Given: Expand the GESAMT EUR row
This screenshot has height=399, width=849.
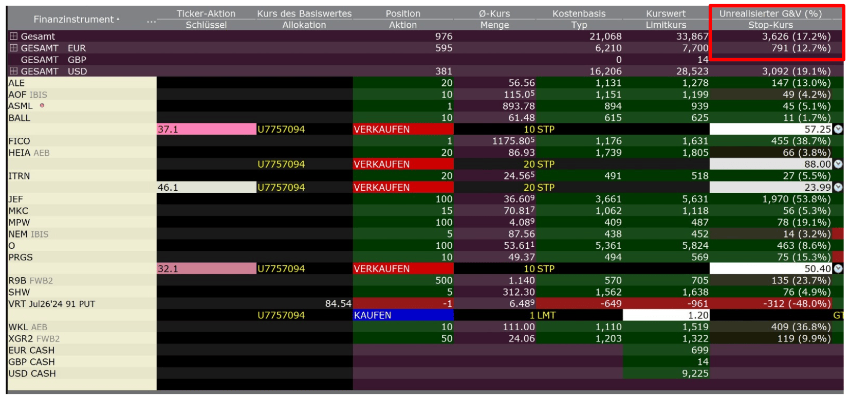Looking at the screenshot, I should 14,48.
